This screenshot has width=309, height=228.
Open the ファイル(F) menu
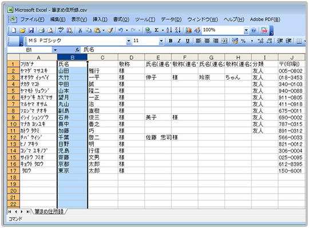pos(32,19)
